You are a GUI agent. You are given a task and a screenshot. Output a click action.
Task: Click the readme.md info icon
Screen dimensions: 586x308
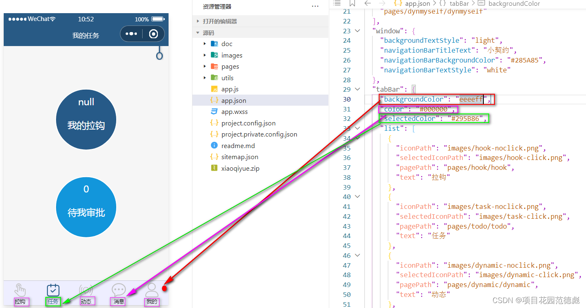tap(214, 146)
